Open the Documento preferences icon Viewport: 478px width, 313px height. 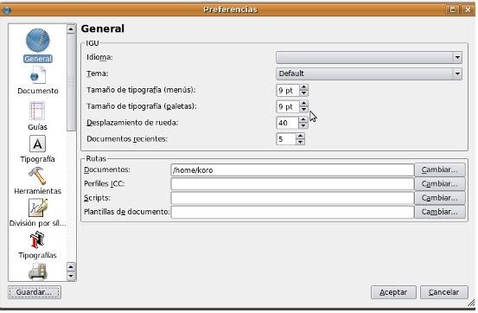tap(38, 75)
